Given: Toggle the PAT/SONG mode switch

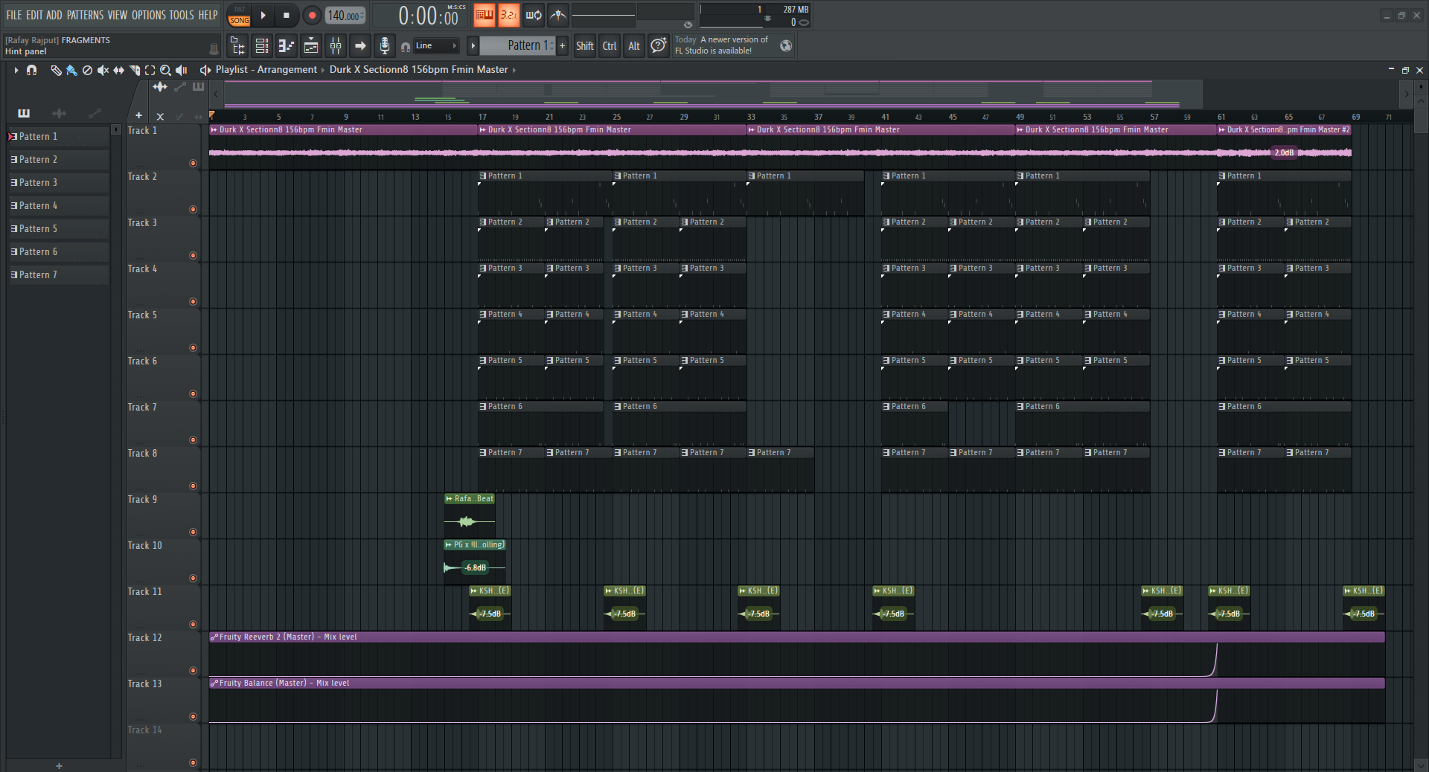Looking at the screenshot, I should pos(239,15).
